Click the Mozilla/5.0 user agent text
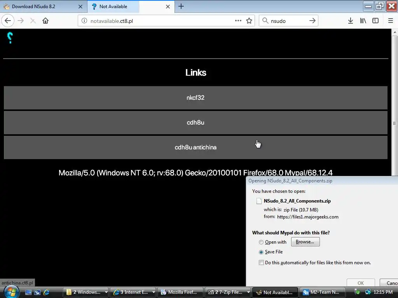 click(x=196, y=173)
